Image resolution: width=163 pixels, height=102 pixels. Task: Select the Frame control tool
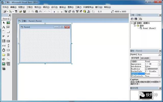point(4,32)
